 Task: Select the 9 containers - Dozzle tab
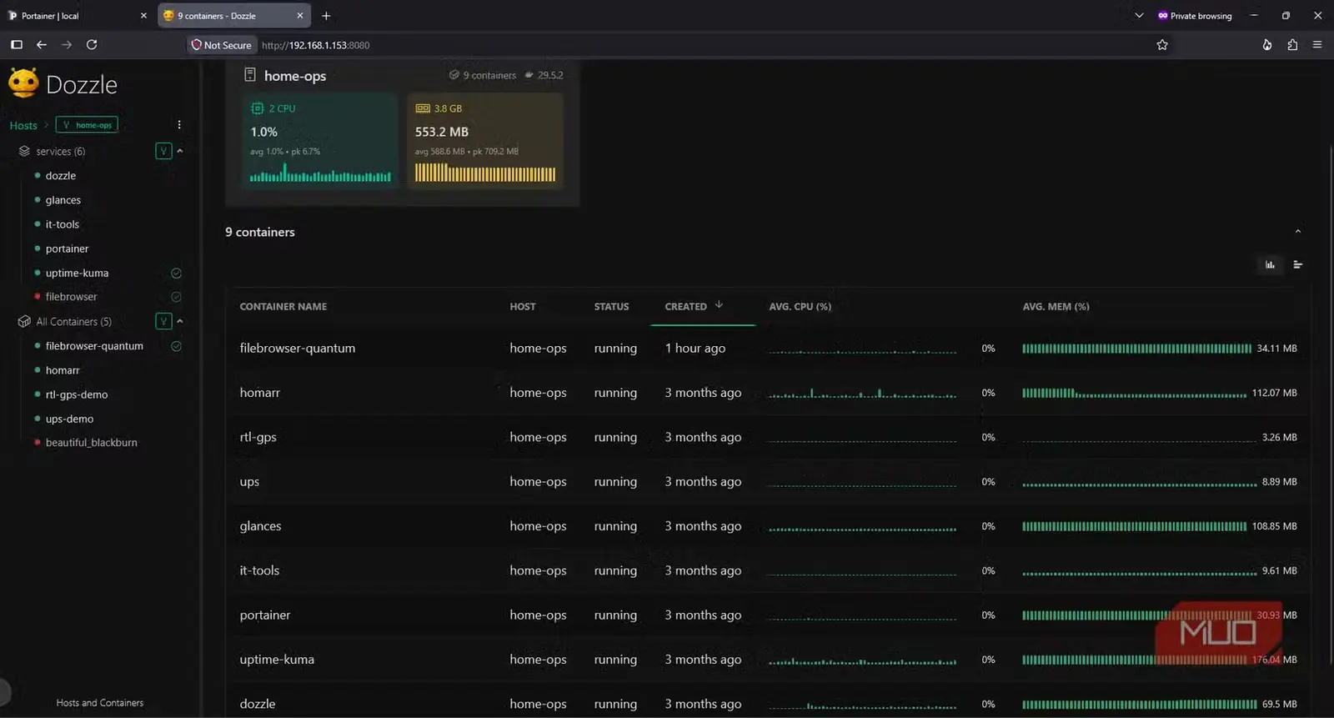[233, 16]
